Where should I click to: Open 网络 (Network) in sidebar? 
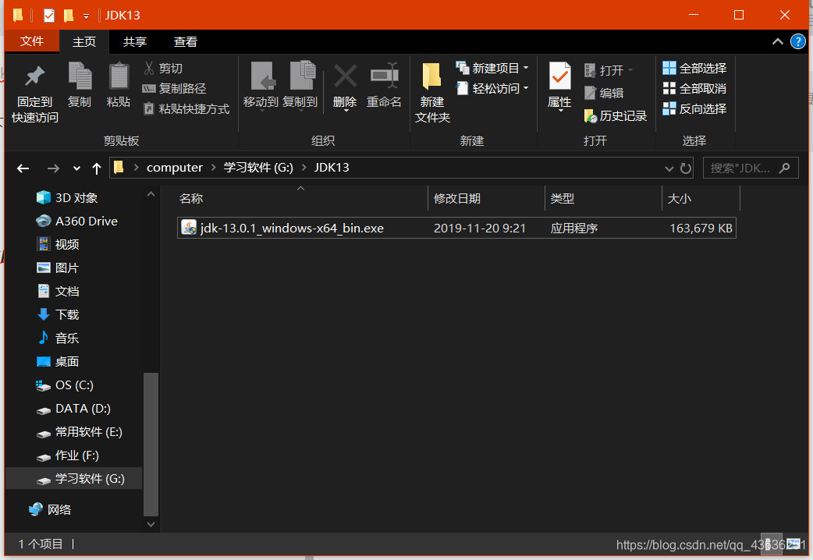(x=50, y=509)
